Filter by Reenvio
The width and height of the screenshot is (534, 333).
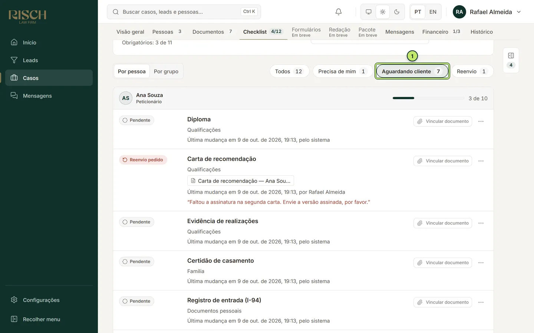pos(472,71)
